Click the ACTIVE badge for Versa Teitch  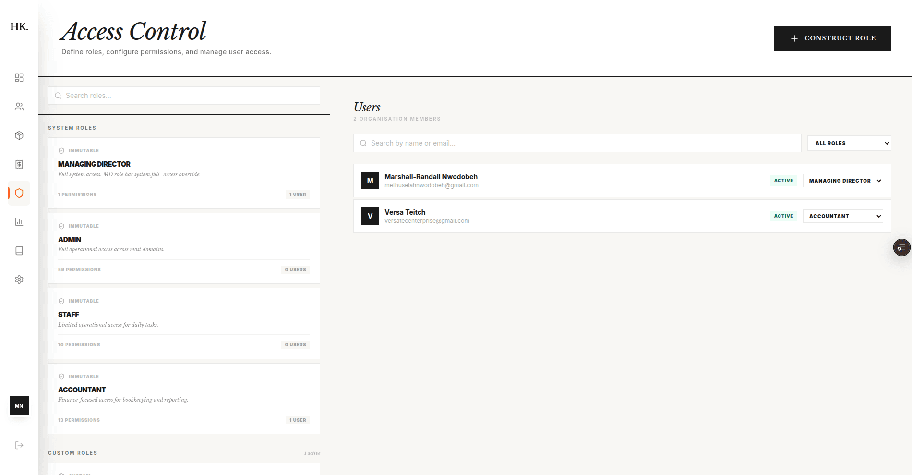click(783, 216)
